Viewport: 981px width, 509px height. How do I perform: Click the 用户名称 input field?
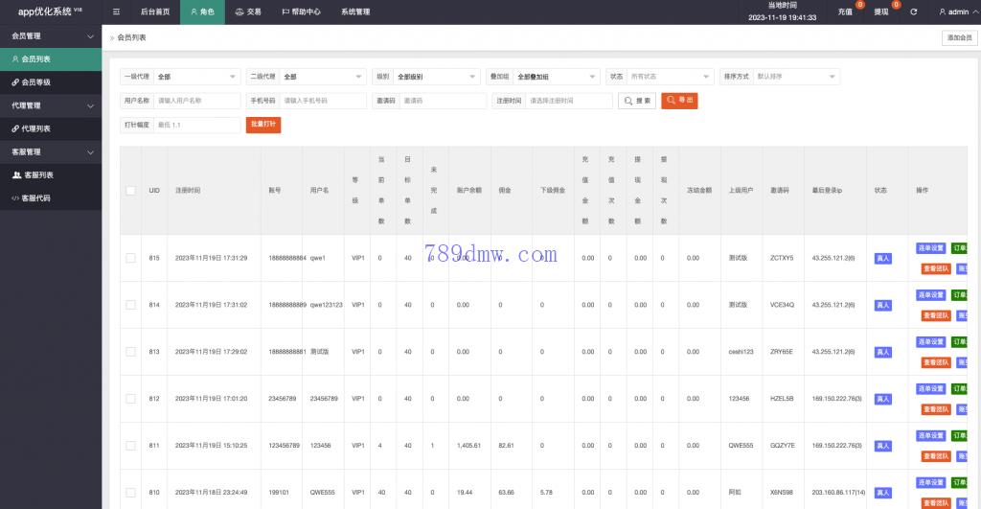pos(196,101)
